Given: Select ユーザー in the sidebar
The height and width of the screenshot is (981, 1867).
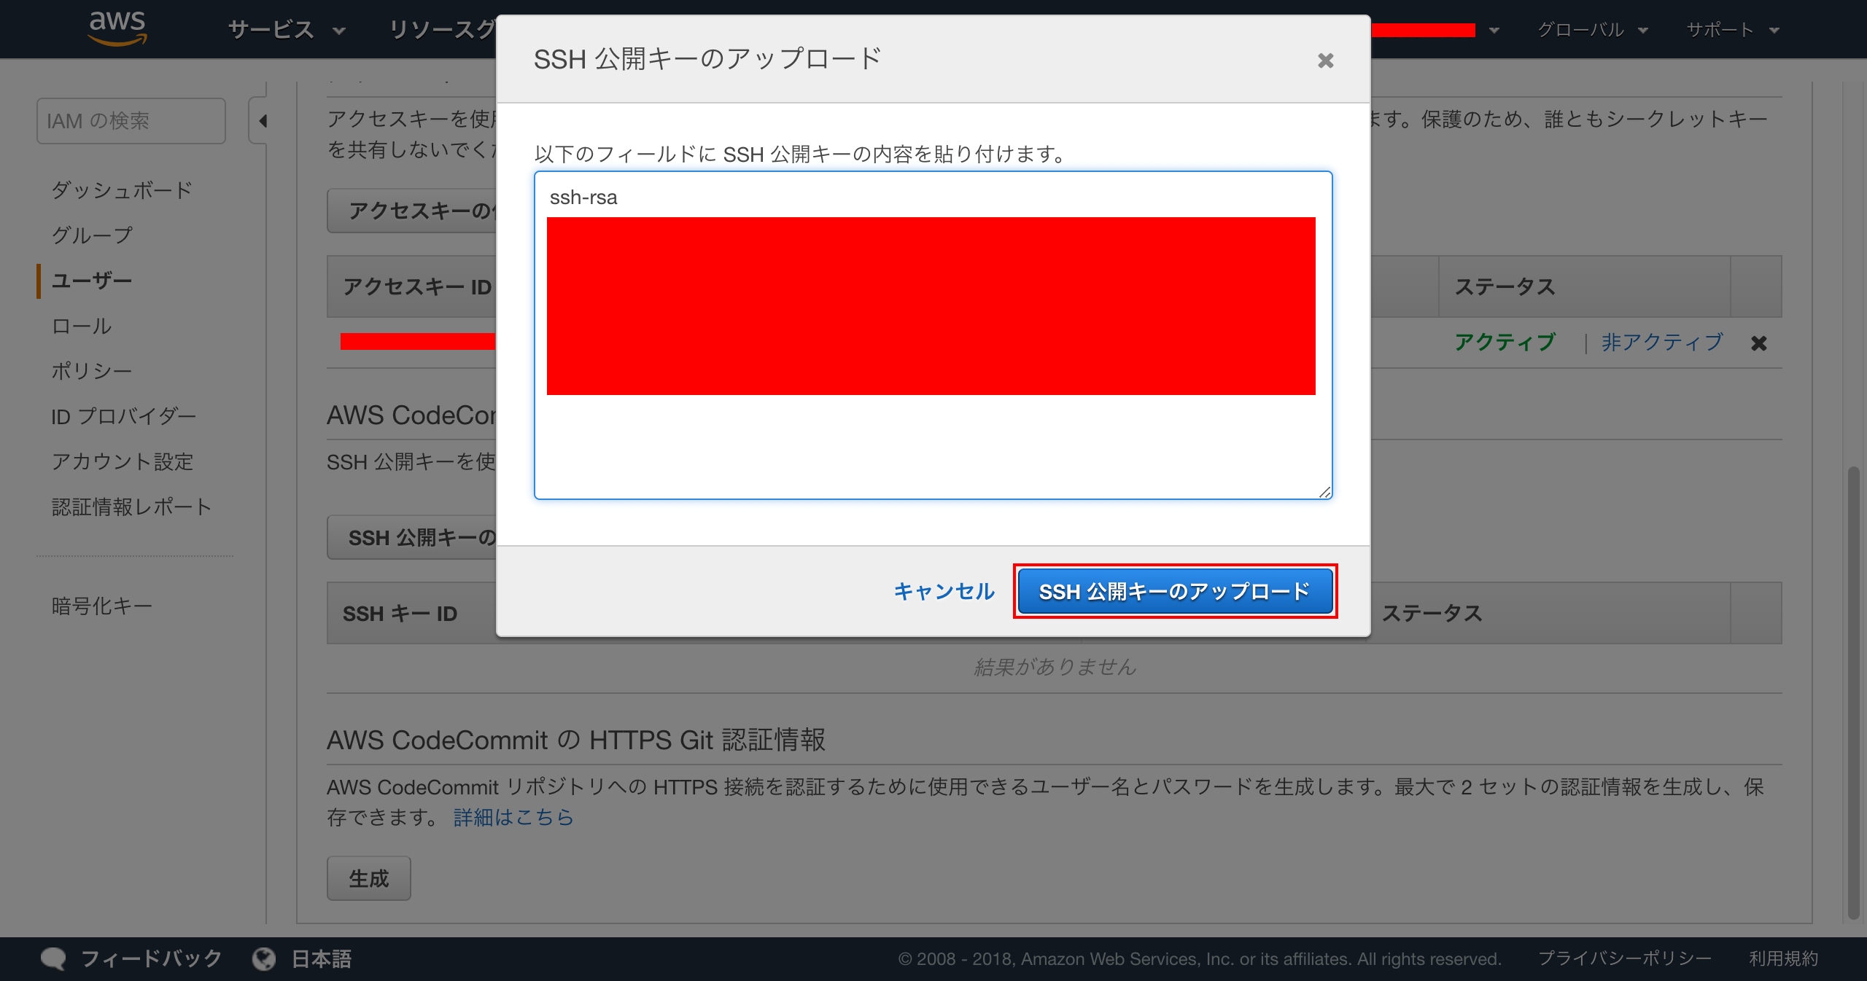Looking at the screenshot, I should point(92,281).
